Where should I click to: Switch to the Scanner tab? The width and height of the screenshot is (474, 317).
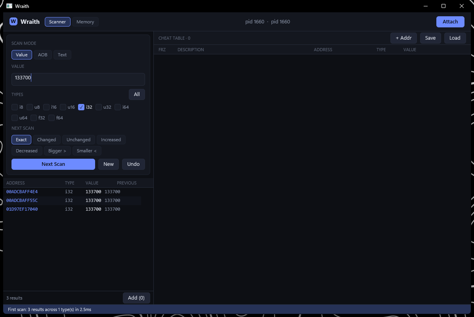coord(57,22)
